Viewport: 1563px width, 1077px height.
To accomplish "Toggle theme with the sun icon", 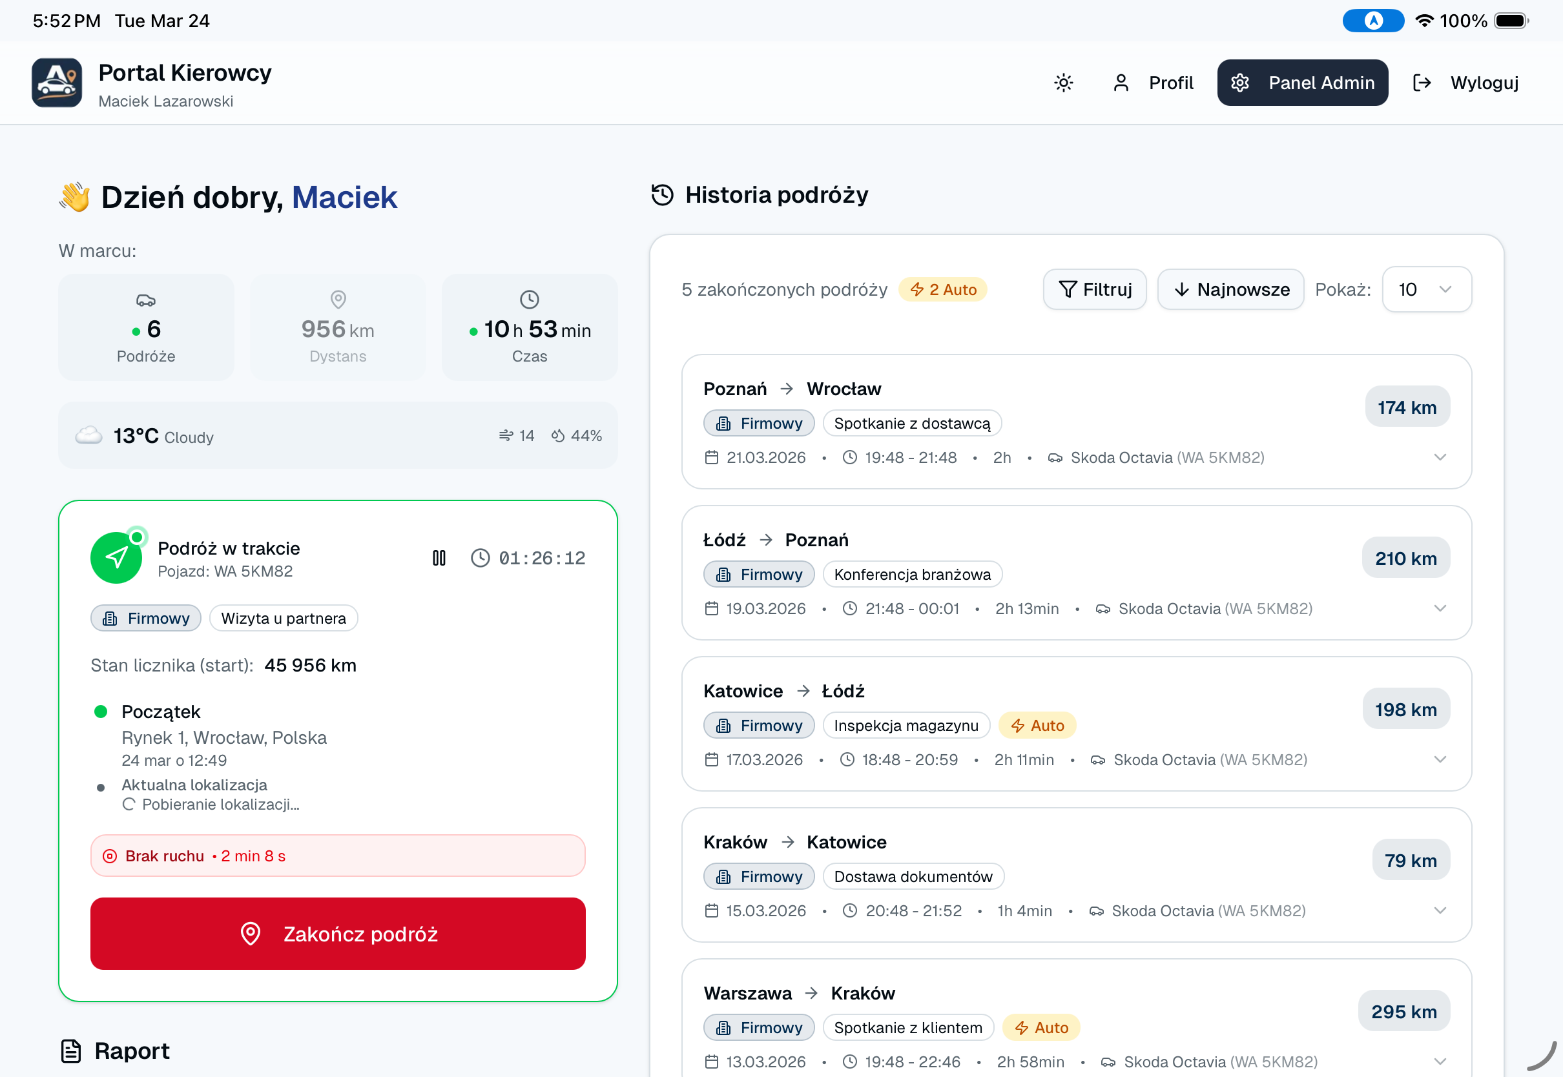I will click(1063, 83).
